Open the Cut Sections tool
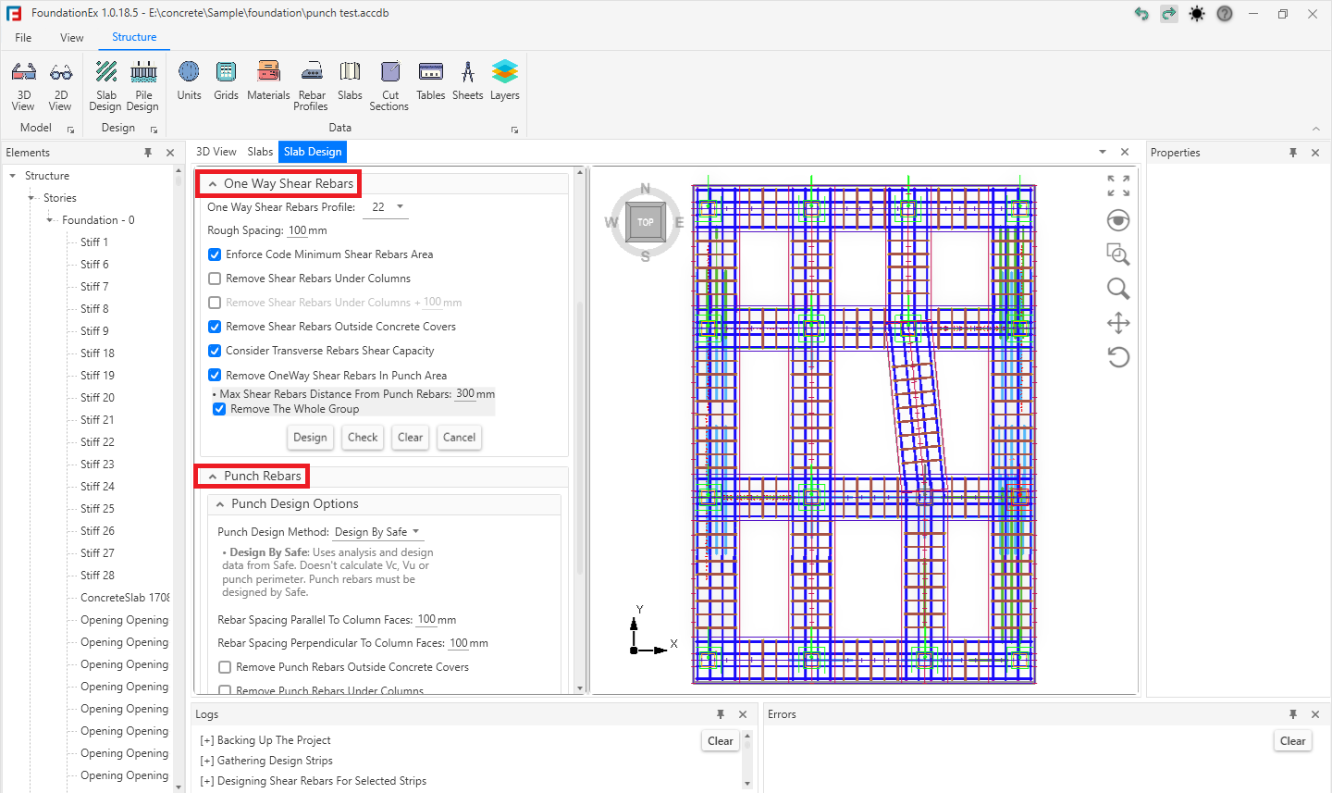1332x793 pixels. (x=389, y=86)
